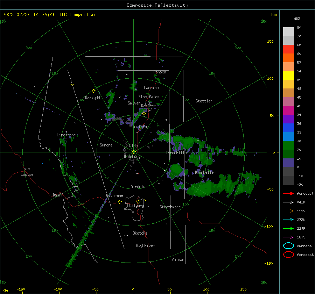Click the light gray 70-80 dBZ swatch
This screenshot has width=315, height=294.
(288, 32)
